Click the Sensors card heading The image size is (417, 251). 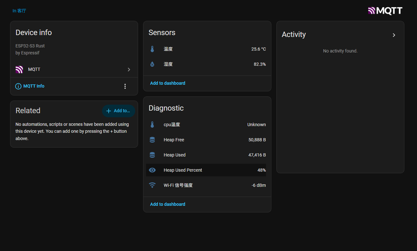click(x=162, y=33)
